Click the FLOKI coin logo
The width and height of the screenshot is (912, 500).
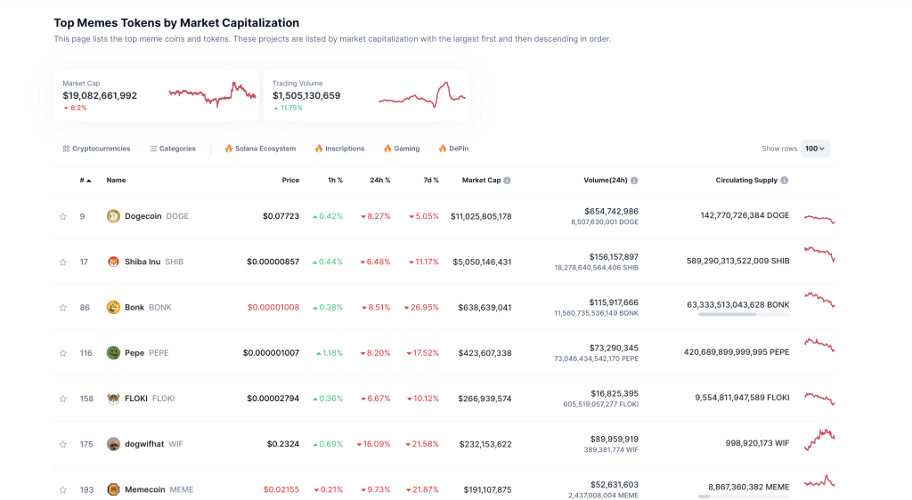pos(113,399)
